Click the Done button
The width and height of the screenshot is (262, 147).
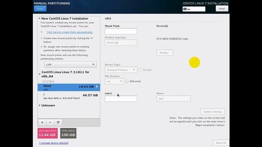click(40, 9)
